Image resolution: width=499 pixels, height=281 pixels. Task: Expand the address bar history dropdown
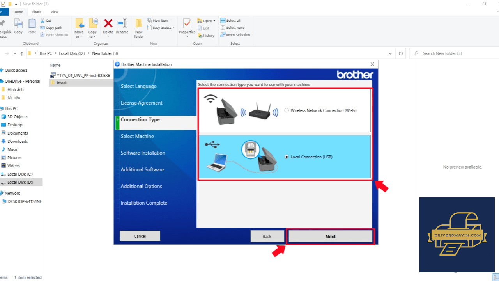point(391,53)
